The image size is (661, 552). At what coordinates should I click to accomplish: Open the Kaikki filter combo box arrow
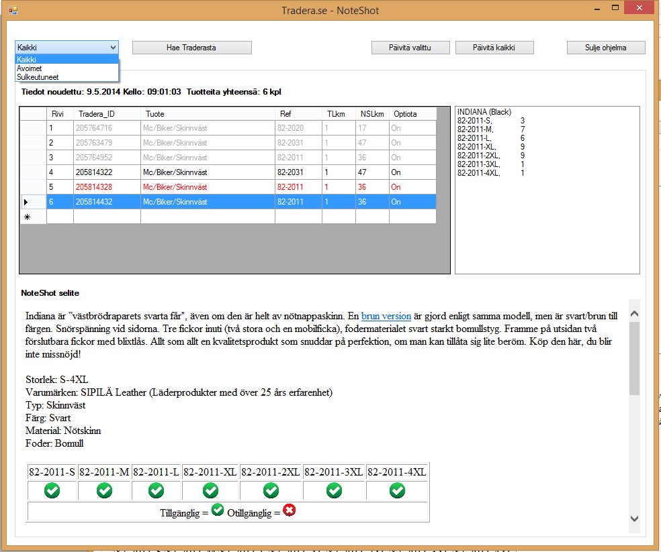point(113,48)
